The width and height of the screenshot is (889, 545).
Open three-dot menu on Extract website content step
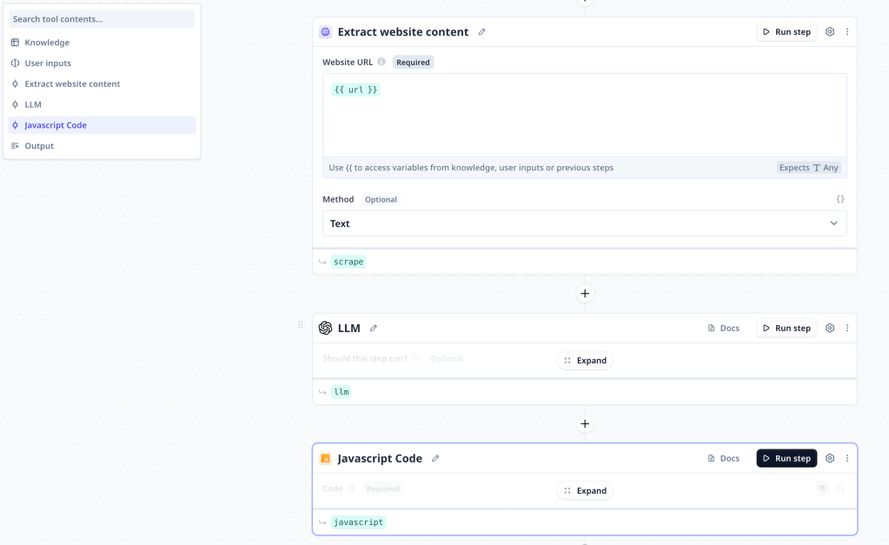click(x=847, y=32)
